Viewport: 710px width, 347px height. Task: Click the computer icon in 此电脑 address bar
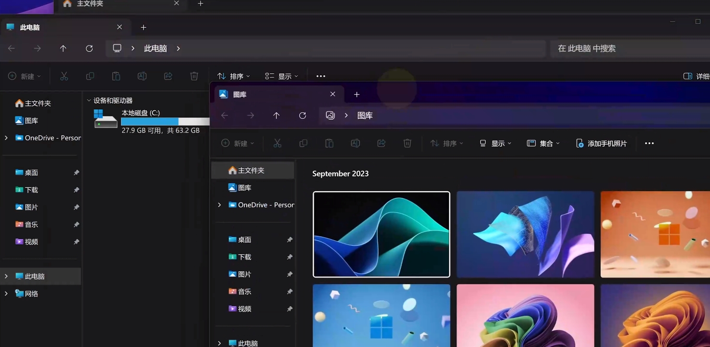coord(117,48)
